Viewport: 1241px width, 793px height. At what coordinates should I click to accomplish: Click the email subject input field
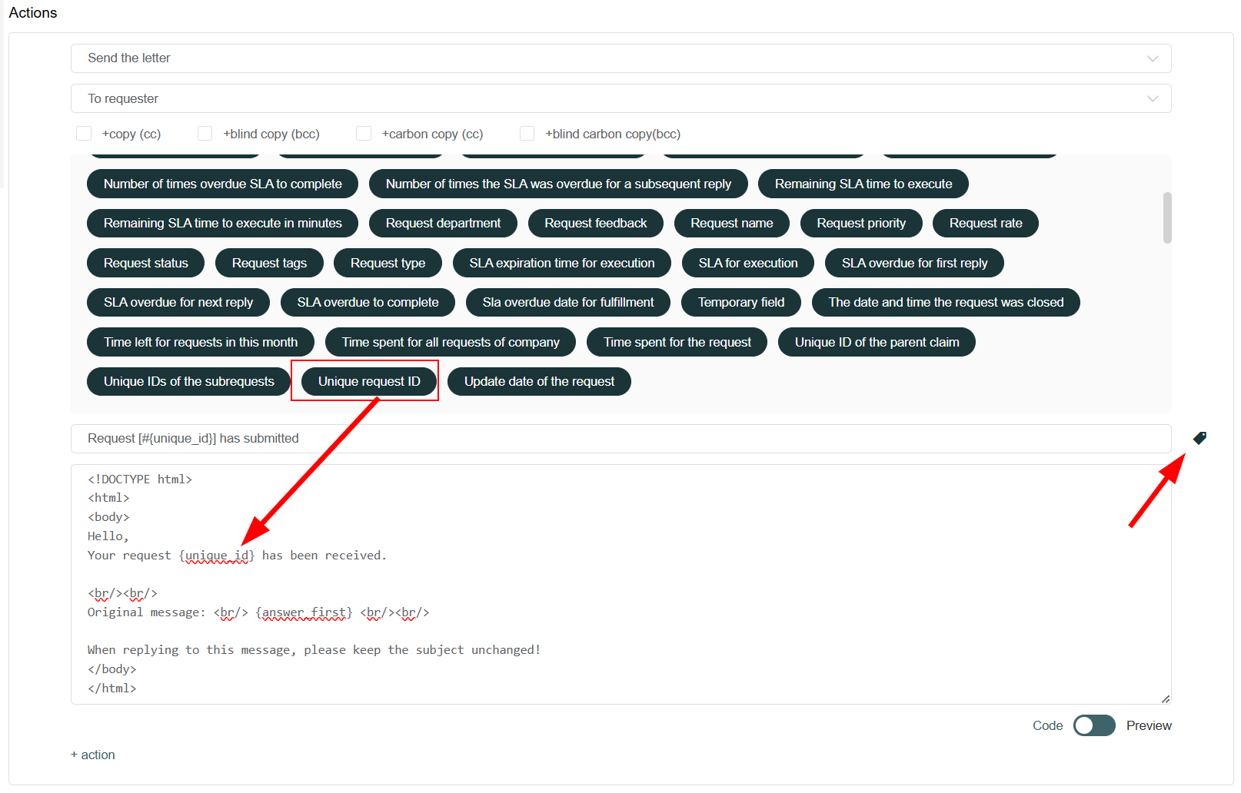click(620, 439)
